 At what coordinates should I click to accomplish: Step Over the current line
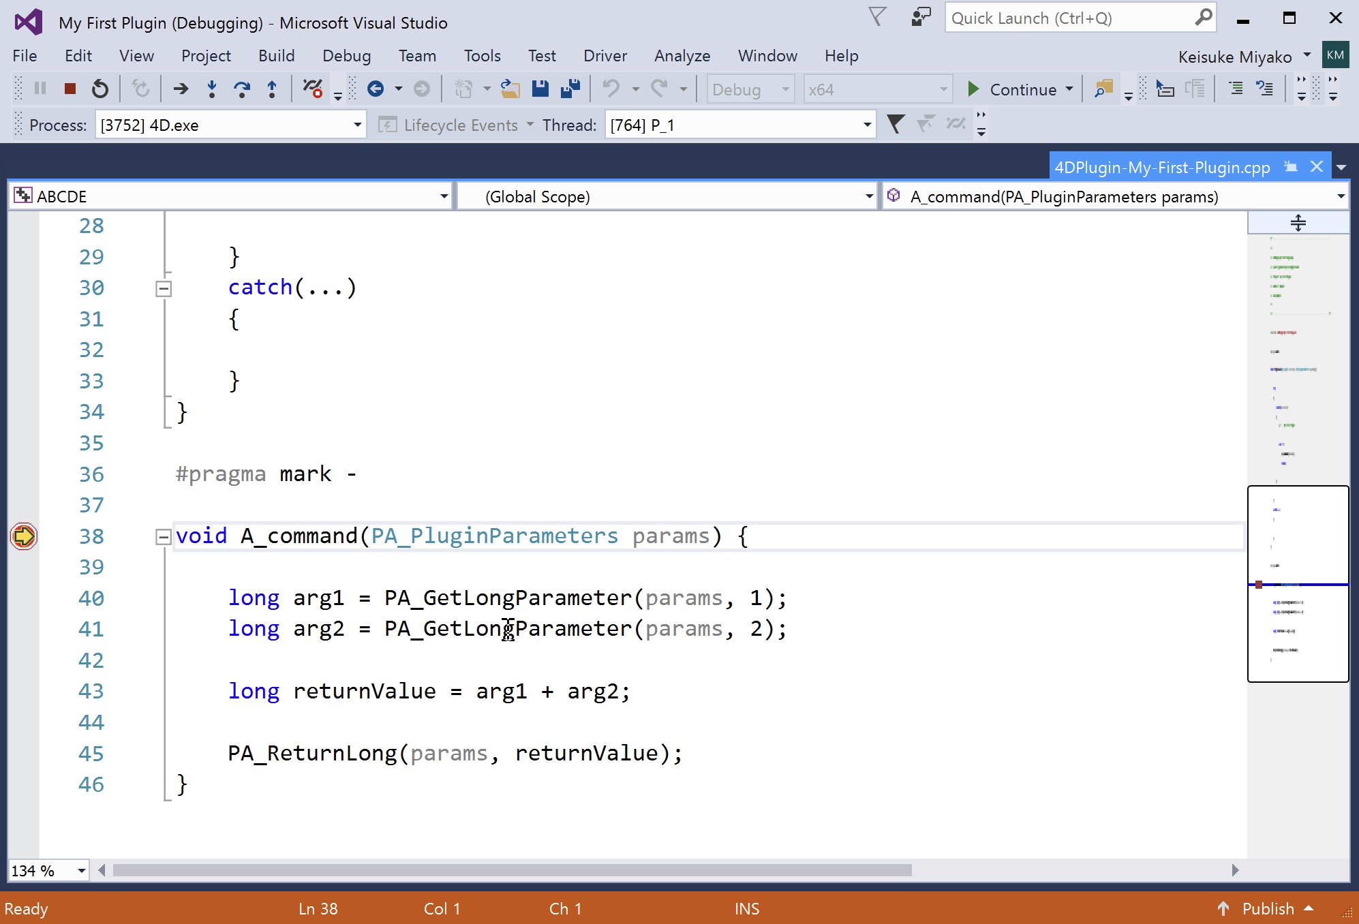[x=242, y=89]
